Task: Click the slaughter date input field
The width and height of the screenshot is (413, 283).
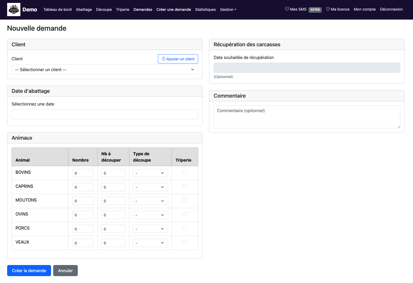Action: point(105,114)
